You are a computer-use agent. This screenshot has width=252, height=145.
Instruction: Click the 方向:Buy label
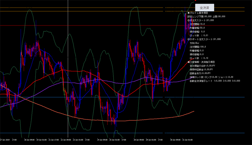pos(195,43)
